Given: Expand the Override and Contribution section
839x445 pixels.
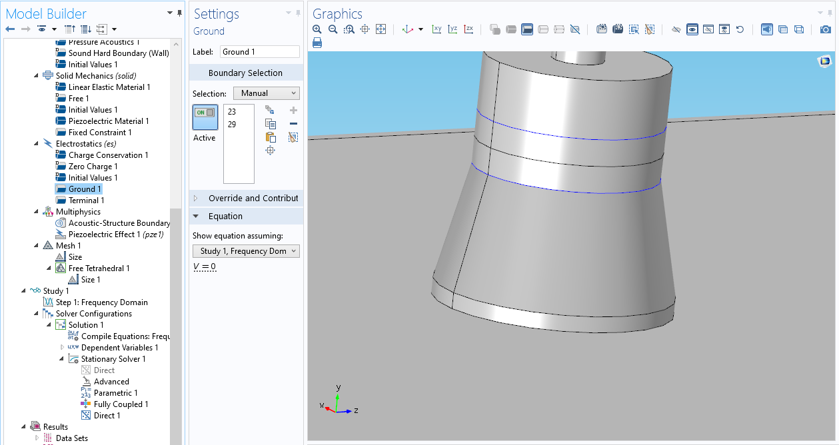Looking at the screenshot, I should click(x=246, y=198).
